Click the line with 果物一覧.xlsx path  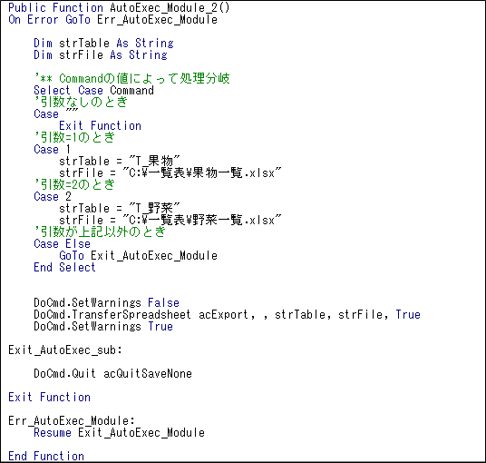click(x=170, y=172)
